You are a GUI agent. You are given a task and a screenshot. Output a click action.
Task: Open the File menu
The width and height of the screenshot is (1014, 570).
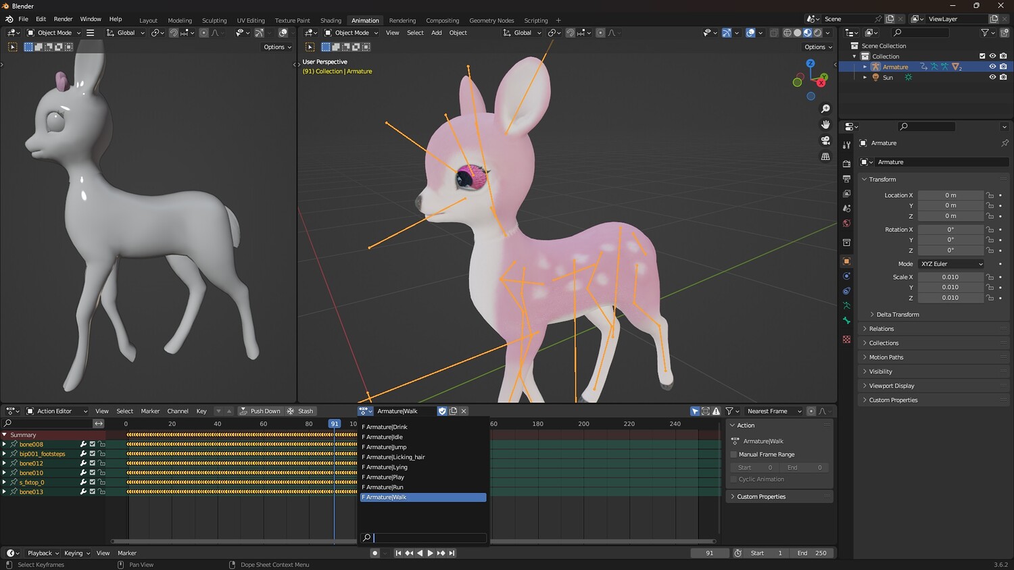click(x=23, y=19)
